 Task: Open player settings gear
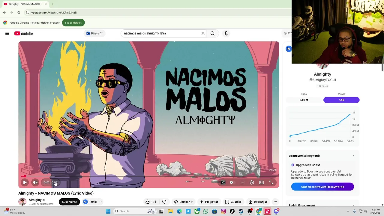click(252, 182)
